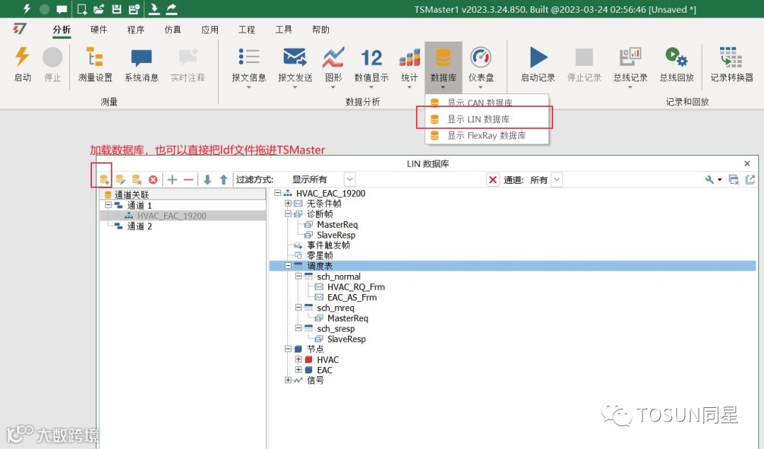
Task: Click red X clear filter button
Action: click(492, 180)
